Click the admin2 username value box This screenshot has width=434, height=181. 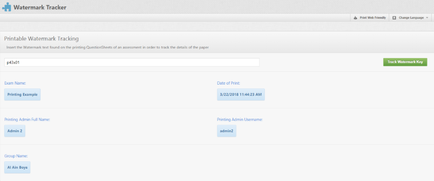(227, 131)
